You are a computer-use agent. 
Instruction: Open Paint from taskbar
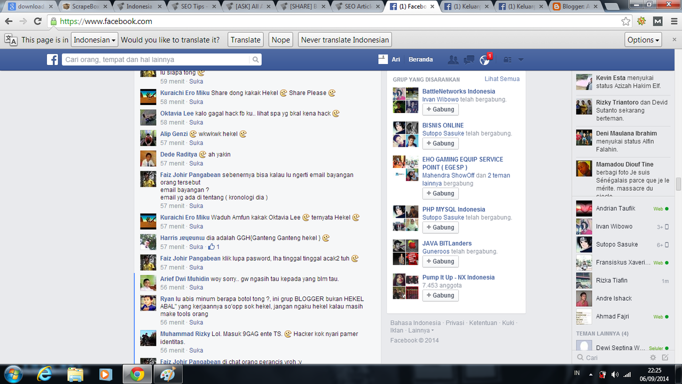coord(167,374)
